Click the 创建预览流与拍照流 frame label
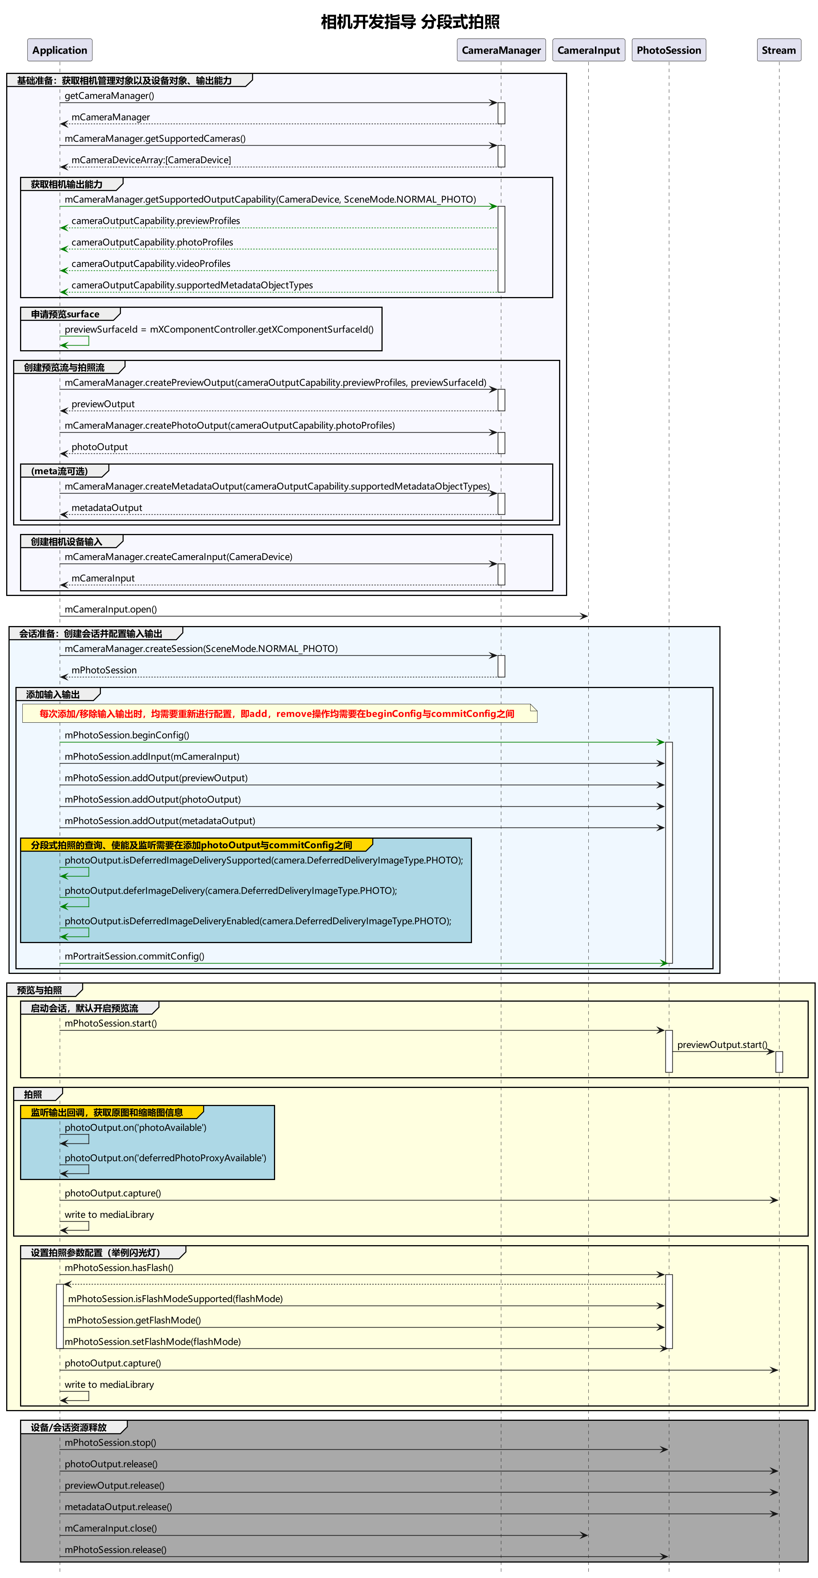The height and width of the screenshot is (1578, 818). click(x=64, y=368)
